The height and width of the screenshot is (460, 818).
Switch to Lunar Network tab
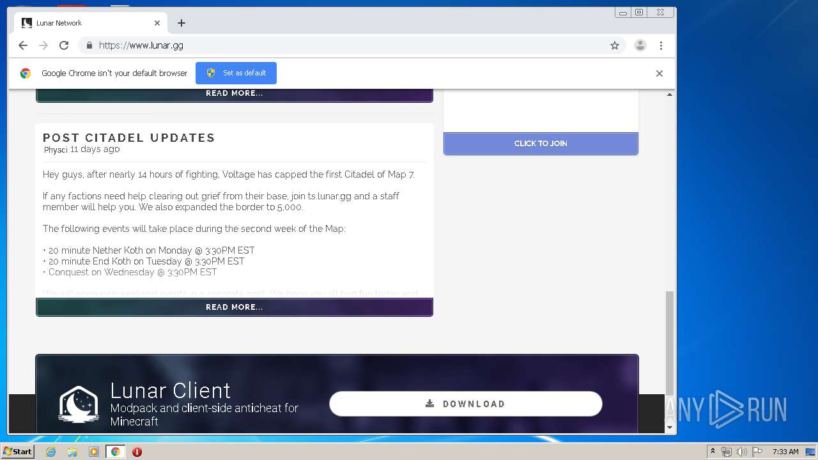89,23
